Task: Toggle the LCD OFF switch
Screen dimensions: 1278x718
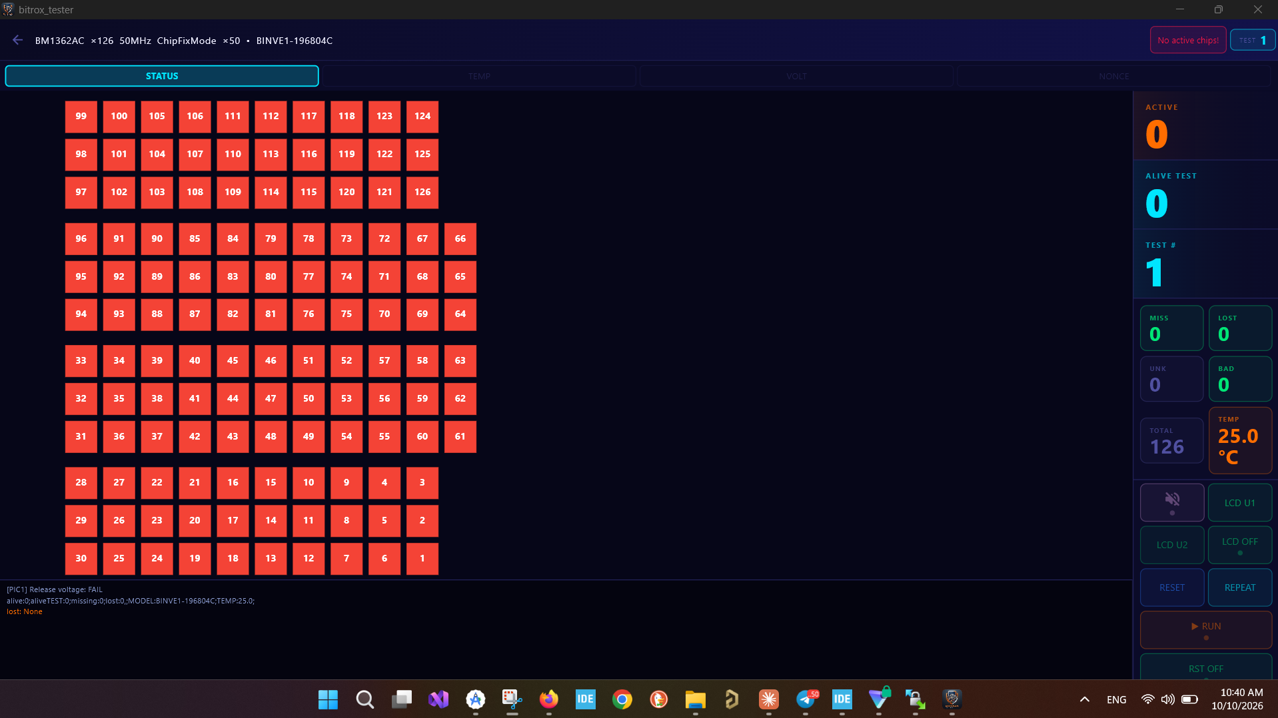Action: pyautogui.click(x=1240, y=545)
